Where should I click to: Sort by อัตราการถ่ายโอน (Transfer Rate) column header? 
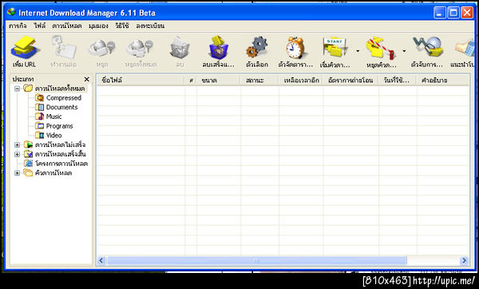click(x=350, y=80)
